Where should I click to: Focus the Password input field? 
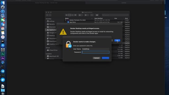pyautogui.click(x=96, y=52)
